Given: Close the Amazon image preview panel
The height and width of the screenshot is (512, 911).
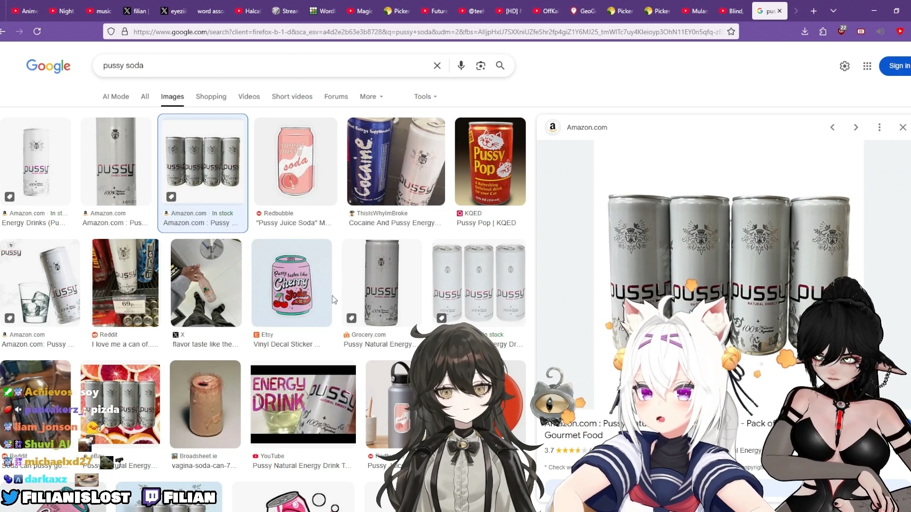Looking at the screenshot, I should (902, 127).
